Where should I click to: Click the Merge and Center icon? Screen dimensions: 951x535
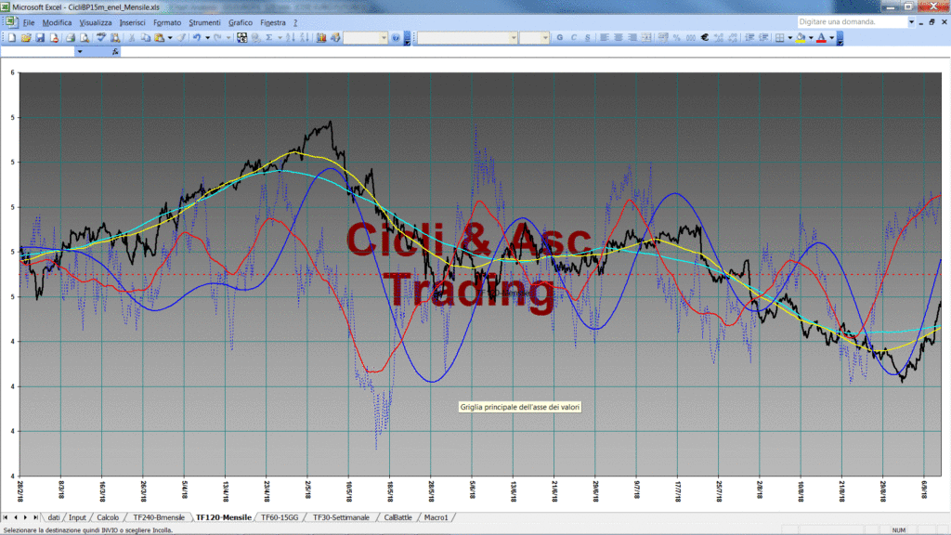tap(646, 37)
